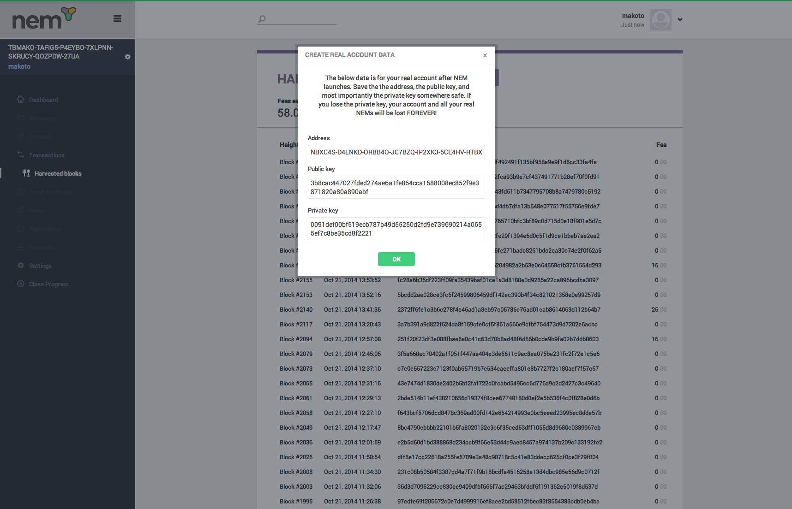Click the hash starting with dff6e17cc226
Image resolution: width=792 pixels, height=509 pixels.
(x=498, y=457)
